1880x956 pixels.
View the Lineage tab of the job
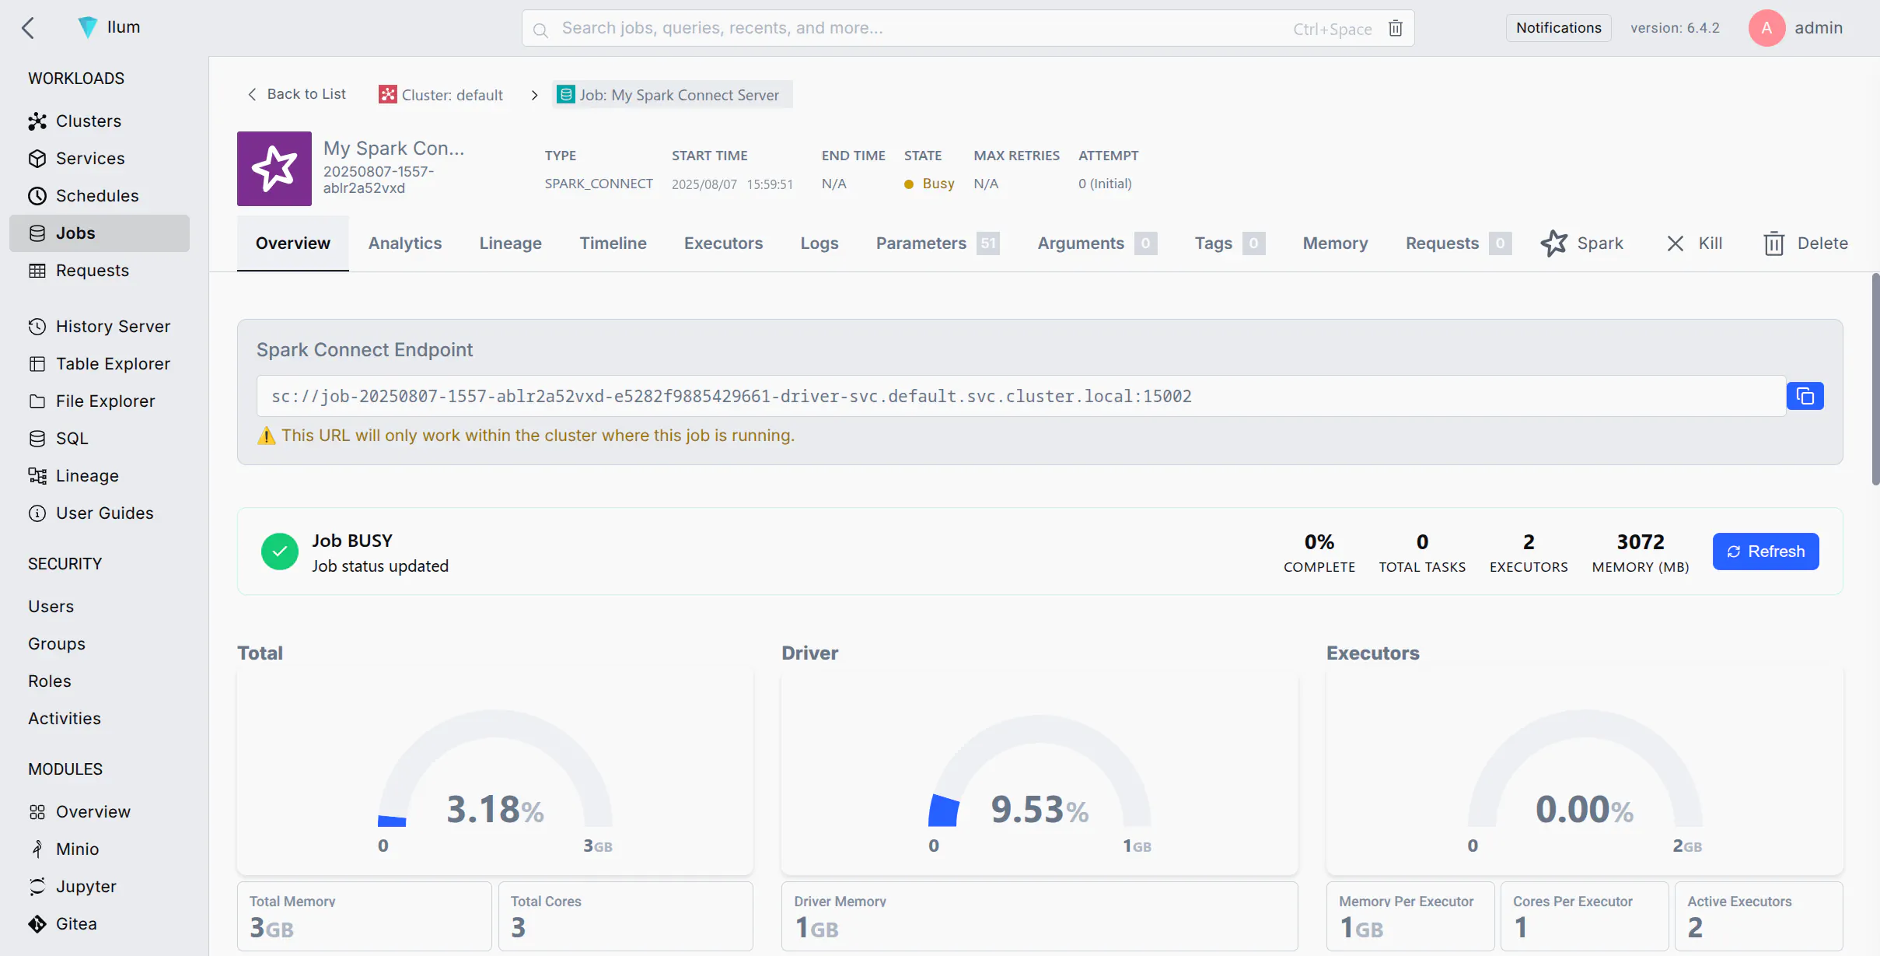tap(510, 243)
